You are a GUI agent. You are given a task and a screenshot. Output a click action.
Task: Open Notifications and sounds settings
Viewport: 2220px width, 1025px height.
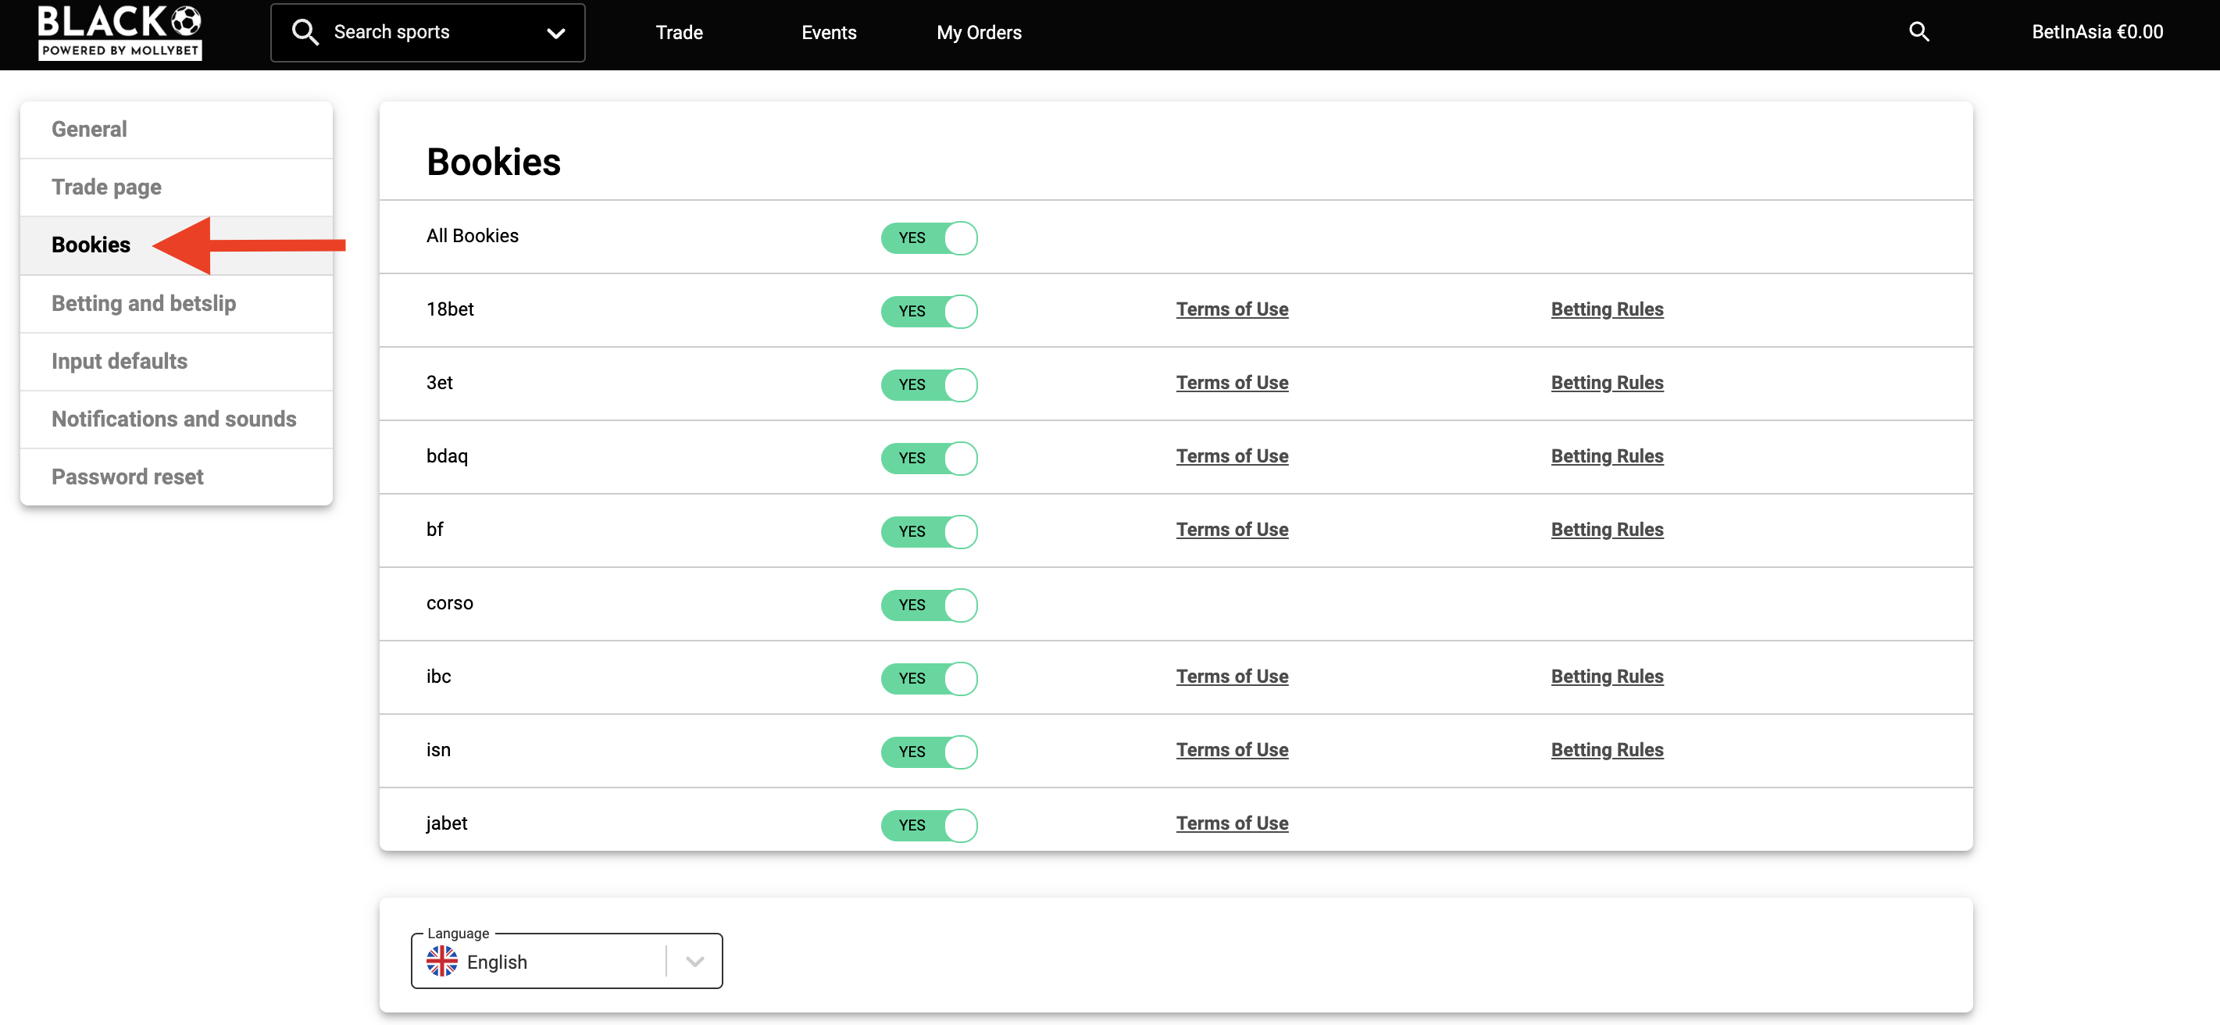pos(174,419)
